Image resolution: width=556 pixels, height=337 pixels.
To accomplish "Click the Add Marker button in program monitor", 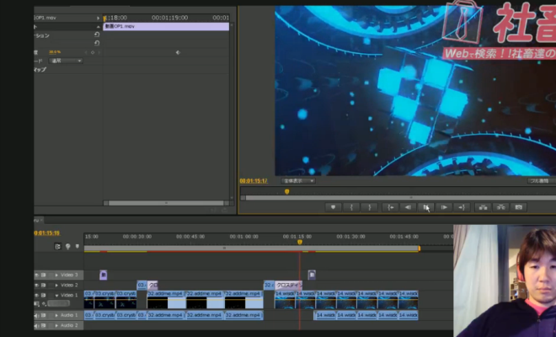I will (333, 206).
